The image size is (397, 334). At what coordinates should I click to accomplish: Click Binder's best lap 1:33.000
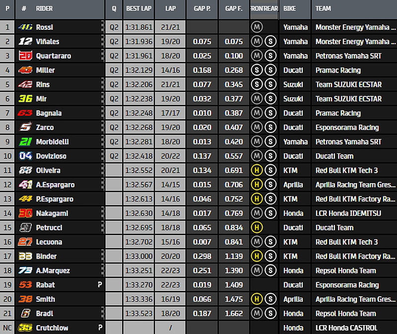click(x=139, y=256)
